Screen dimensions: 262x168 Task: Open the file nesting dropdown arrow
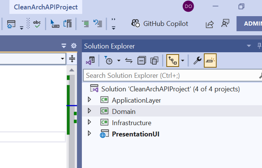click(x=183, y=61)
